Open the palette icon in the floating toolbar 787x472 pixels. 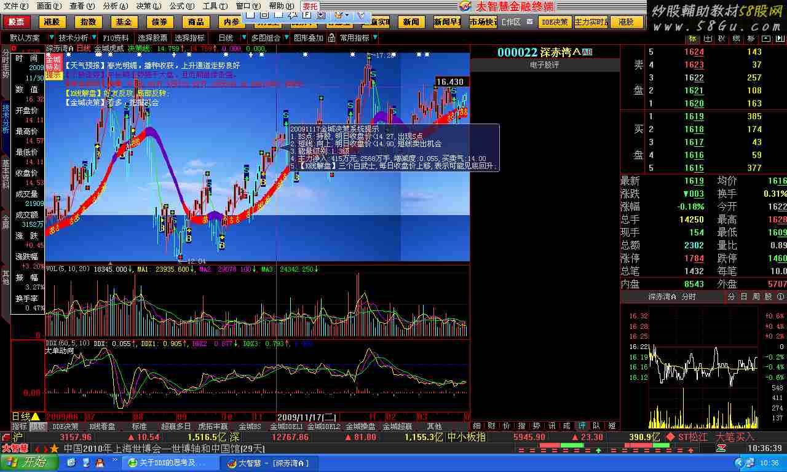(339, 14)
